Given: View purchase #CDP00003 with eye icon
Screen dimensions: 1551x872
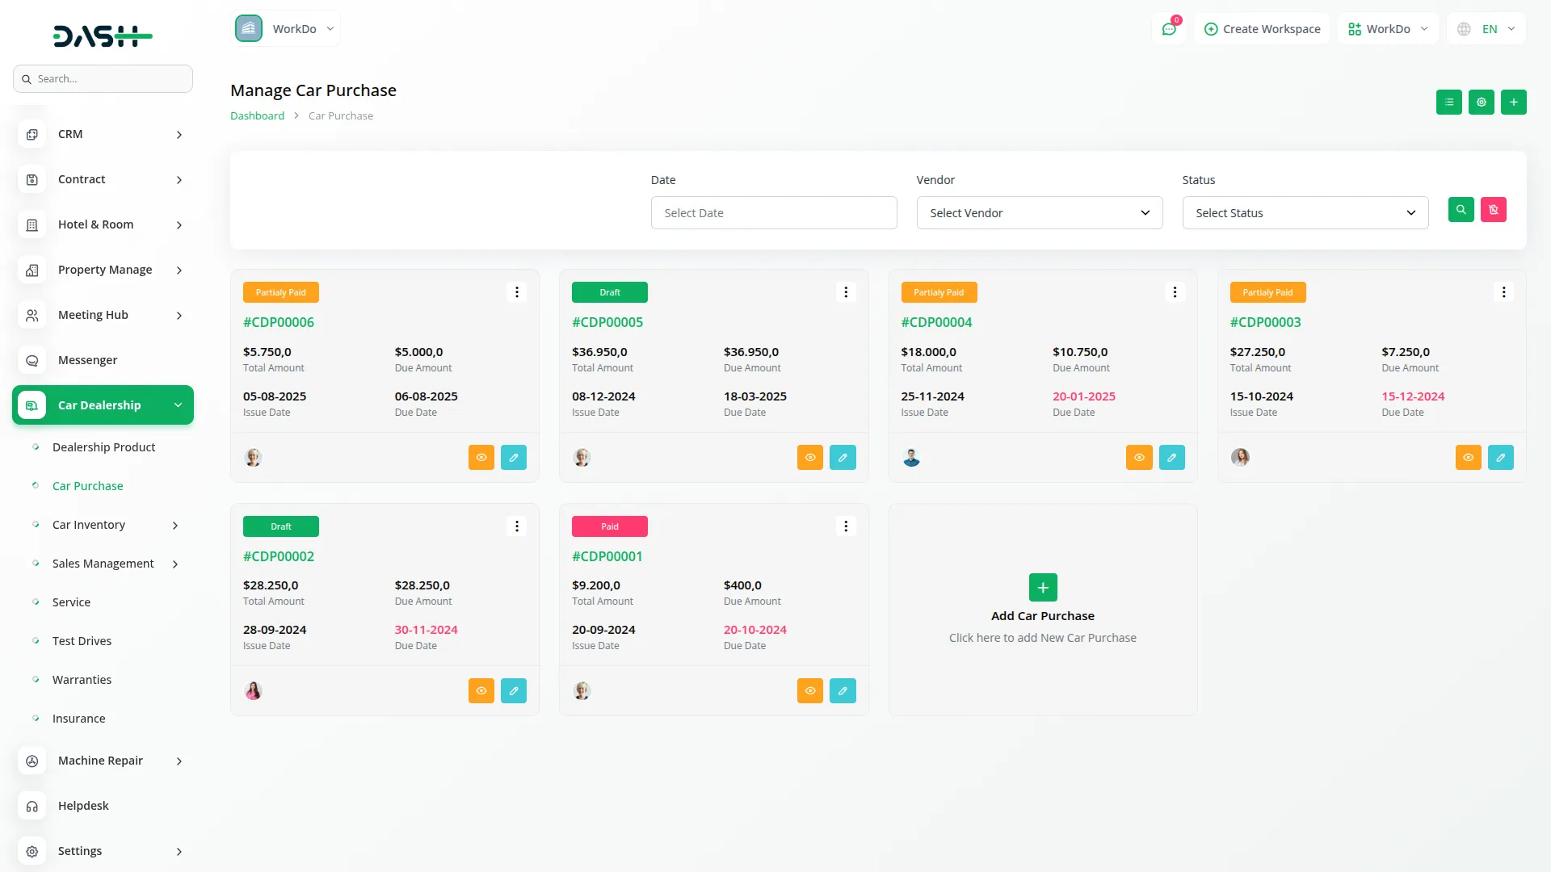Looking at the screenshot, I should [1468, 458].
